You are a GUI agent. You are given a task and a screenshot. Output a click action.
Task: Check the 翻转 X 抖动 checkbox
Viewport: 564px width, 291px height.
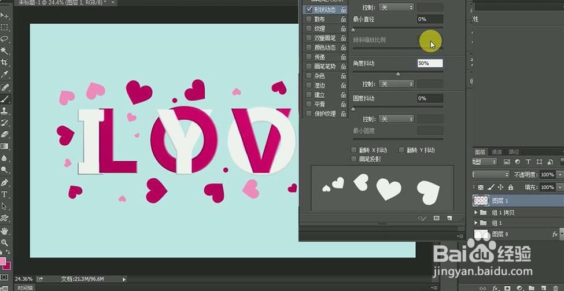pos(354,150)
